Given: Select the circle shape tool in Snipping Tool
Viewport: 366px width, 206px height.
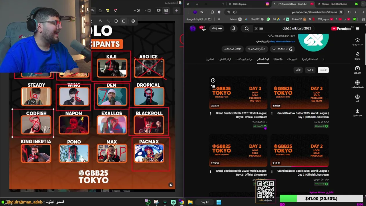Looking at the screenshot, I should (x=116, y=21).
